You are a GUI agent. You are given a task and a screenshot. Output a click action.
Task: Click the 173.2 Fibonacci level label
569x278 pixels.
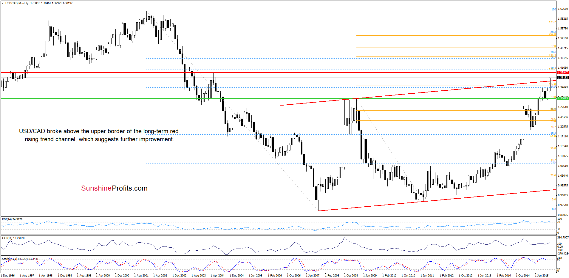click(x=552, y=22)
